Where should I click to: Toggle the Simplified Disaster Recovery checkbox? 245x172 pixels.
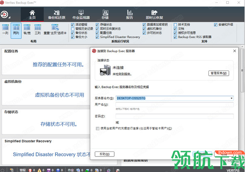pyautogui.click(x=97, y=37)
